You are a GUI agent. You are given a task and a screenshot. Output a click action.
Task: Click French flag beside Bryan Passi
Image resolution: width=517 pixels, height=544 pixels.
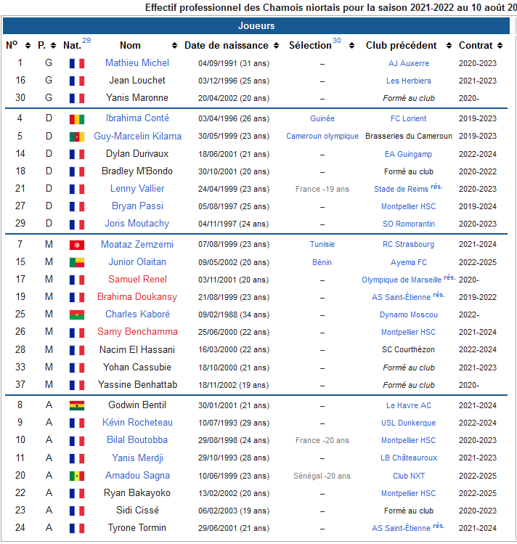[77, 206]
